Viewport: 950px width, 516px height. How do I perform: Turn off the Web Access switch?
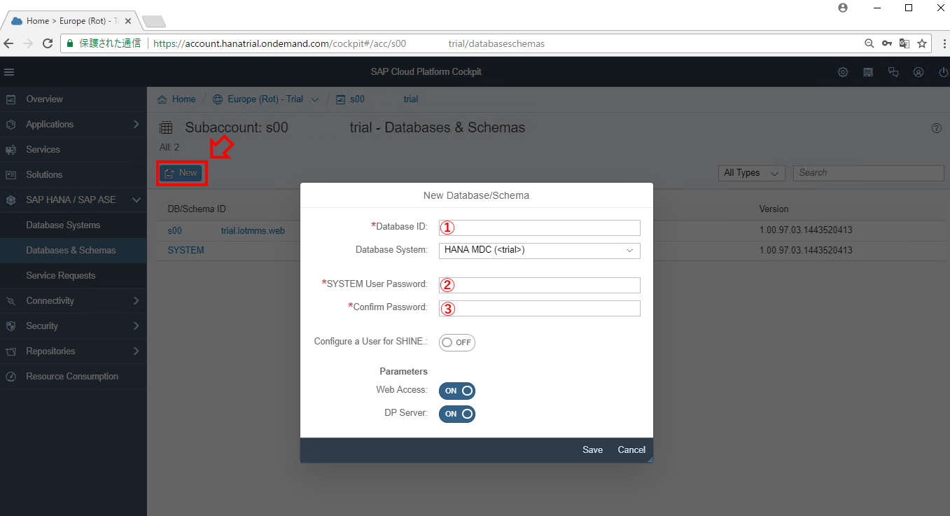point(457,391)
